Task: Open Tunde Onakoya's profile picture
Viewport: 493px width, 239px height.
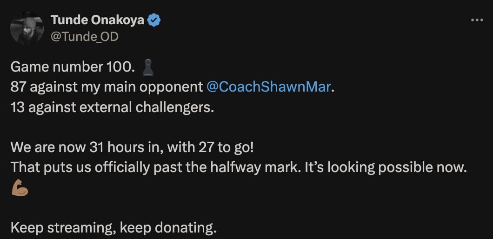Action: 27,28
